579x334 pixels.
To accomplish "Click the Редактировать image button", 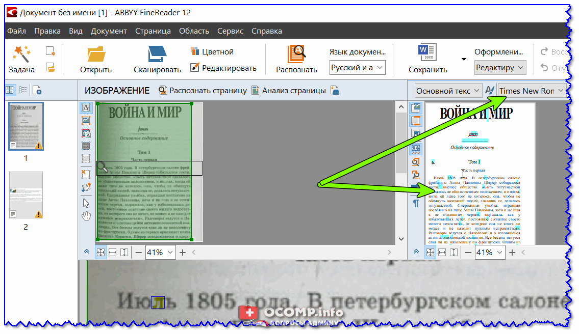I will tap(223, 68).
